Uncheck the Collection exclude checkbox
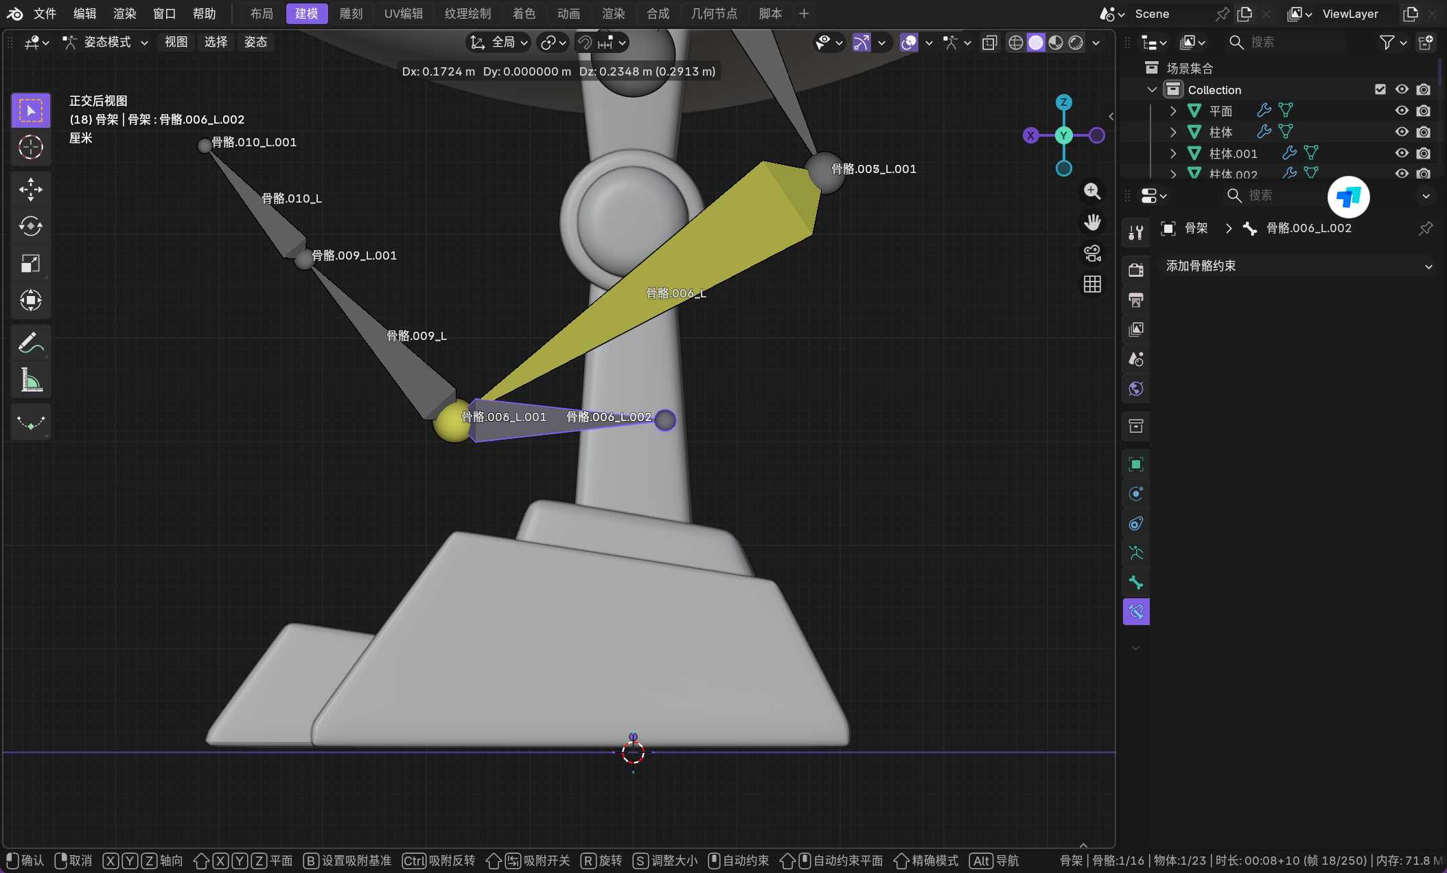The width and height of the screenshot is (1447, 873). [1380, 89]
